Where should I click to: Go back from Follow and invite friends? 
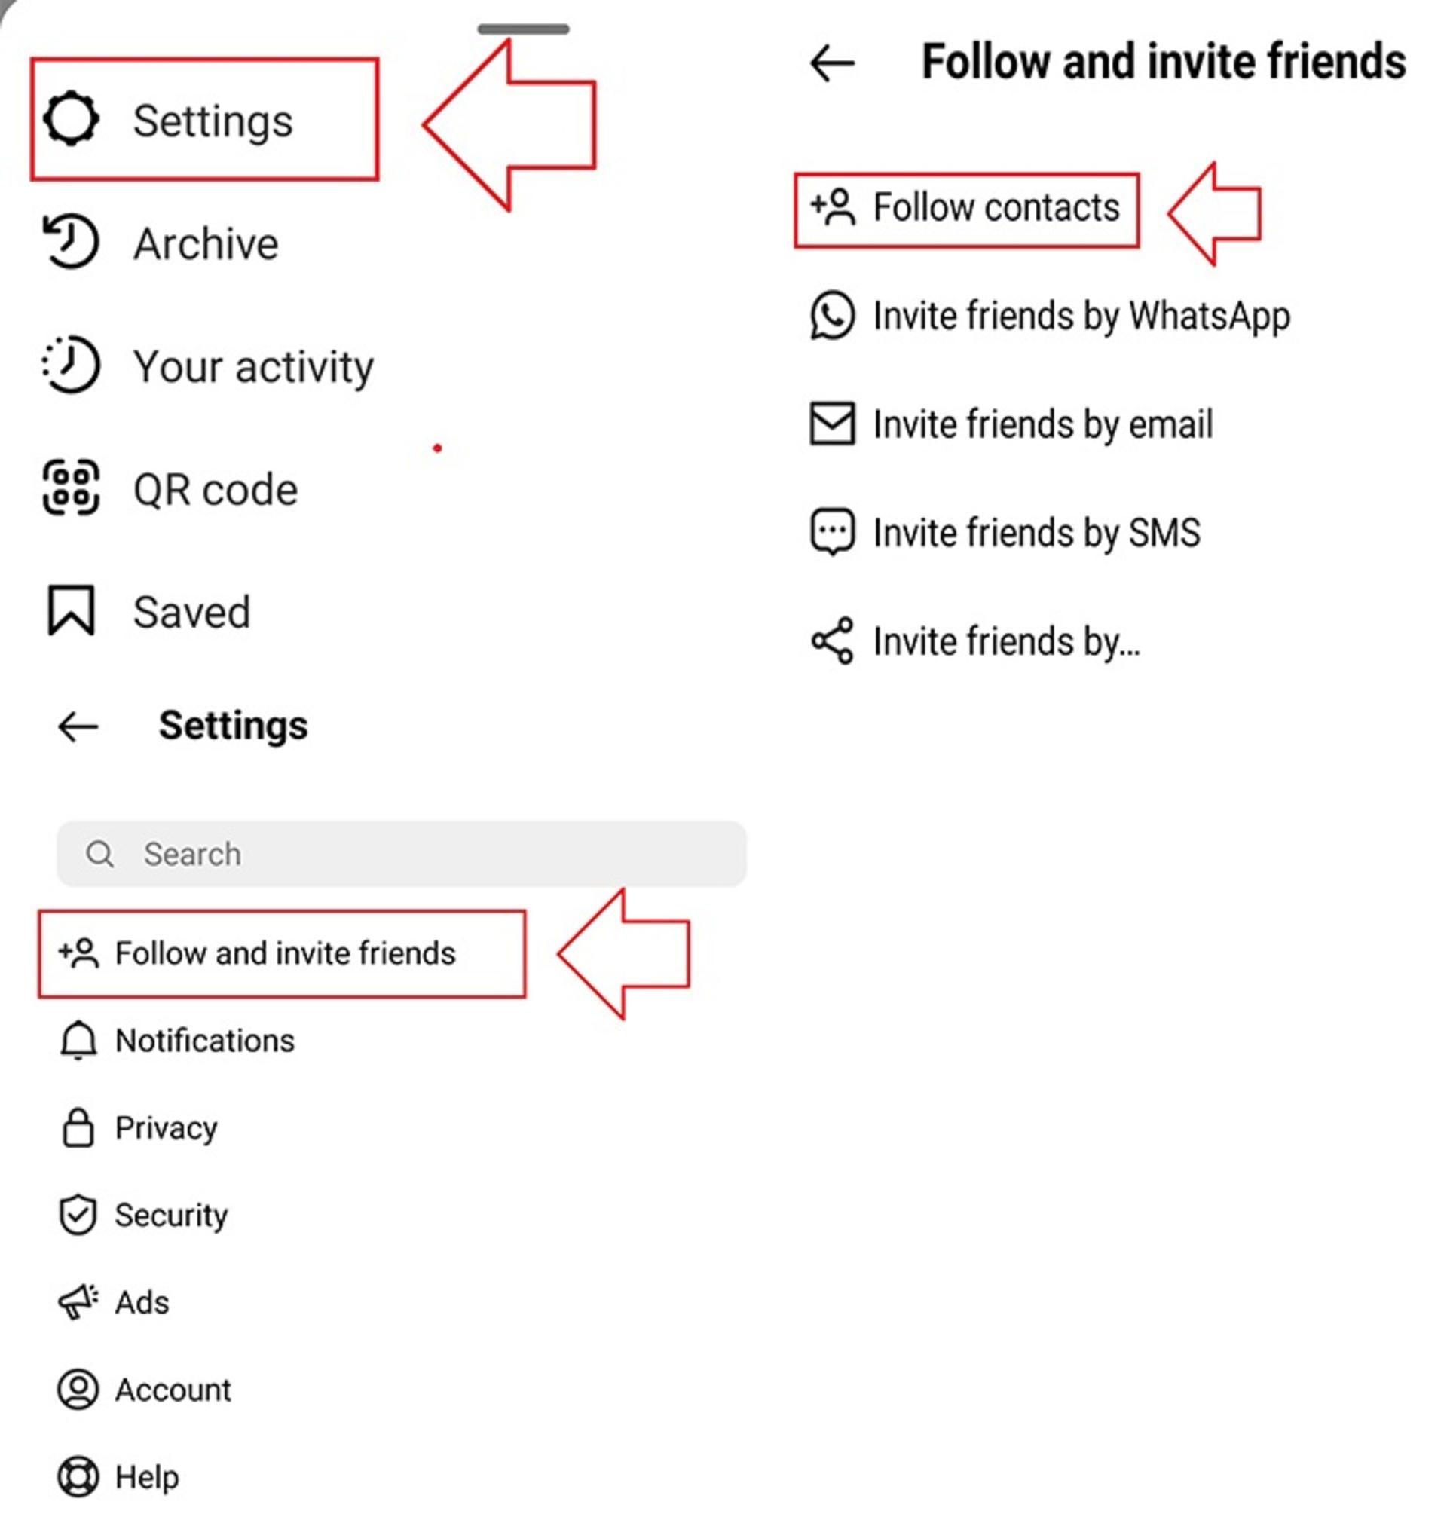(x=832, y=63)
